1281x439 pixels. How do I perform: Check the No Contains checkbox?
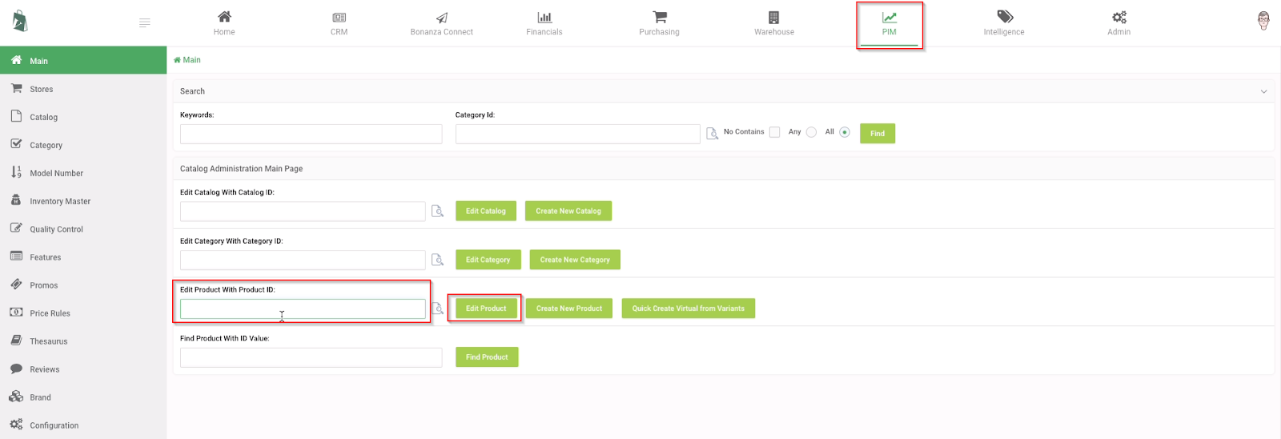[775, 132]
